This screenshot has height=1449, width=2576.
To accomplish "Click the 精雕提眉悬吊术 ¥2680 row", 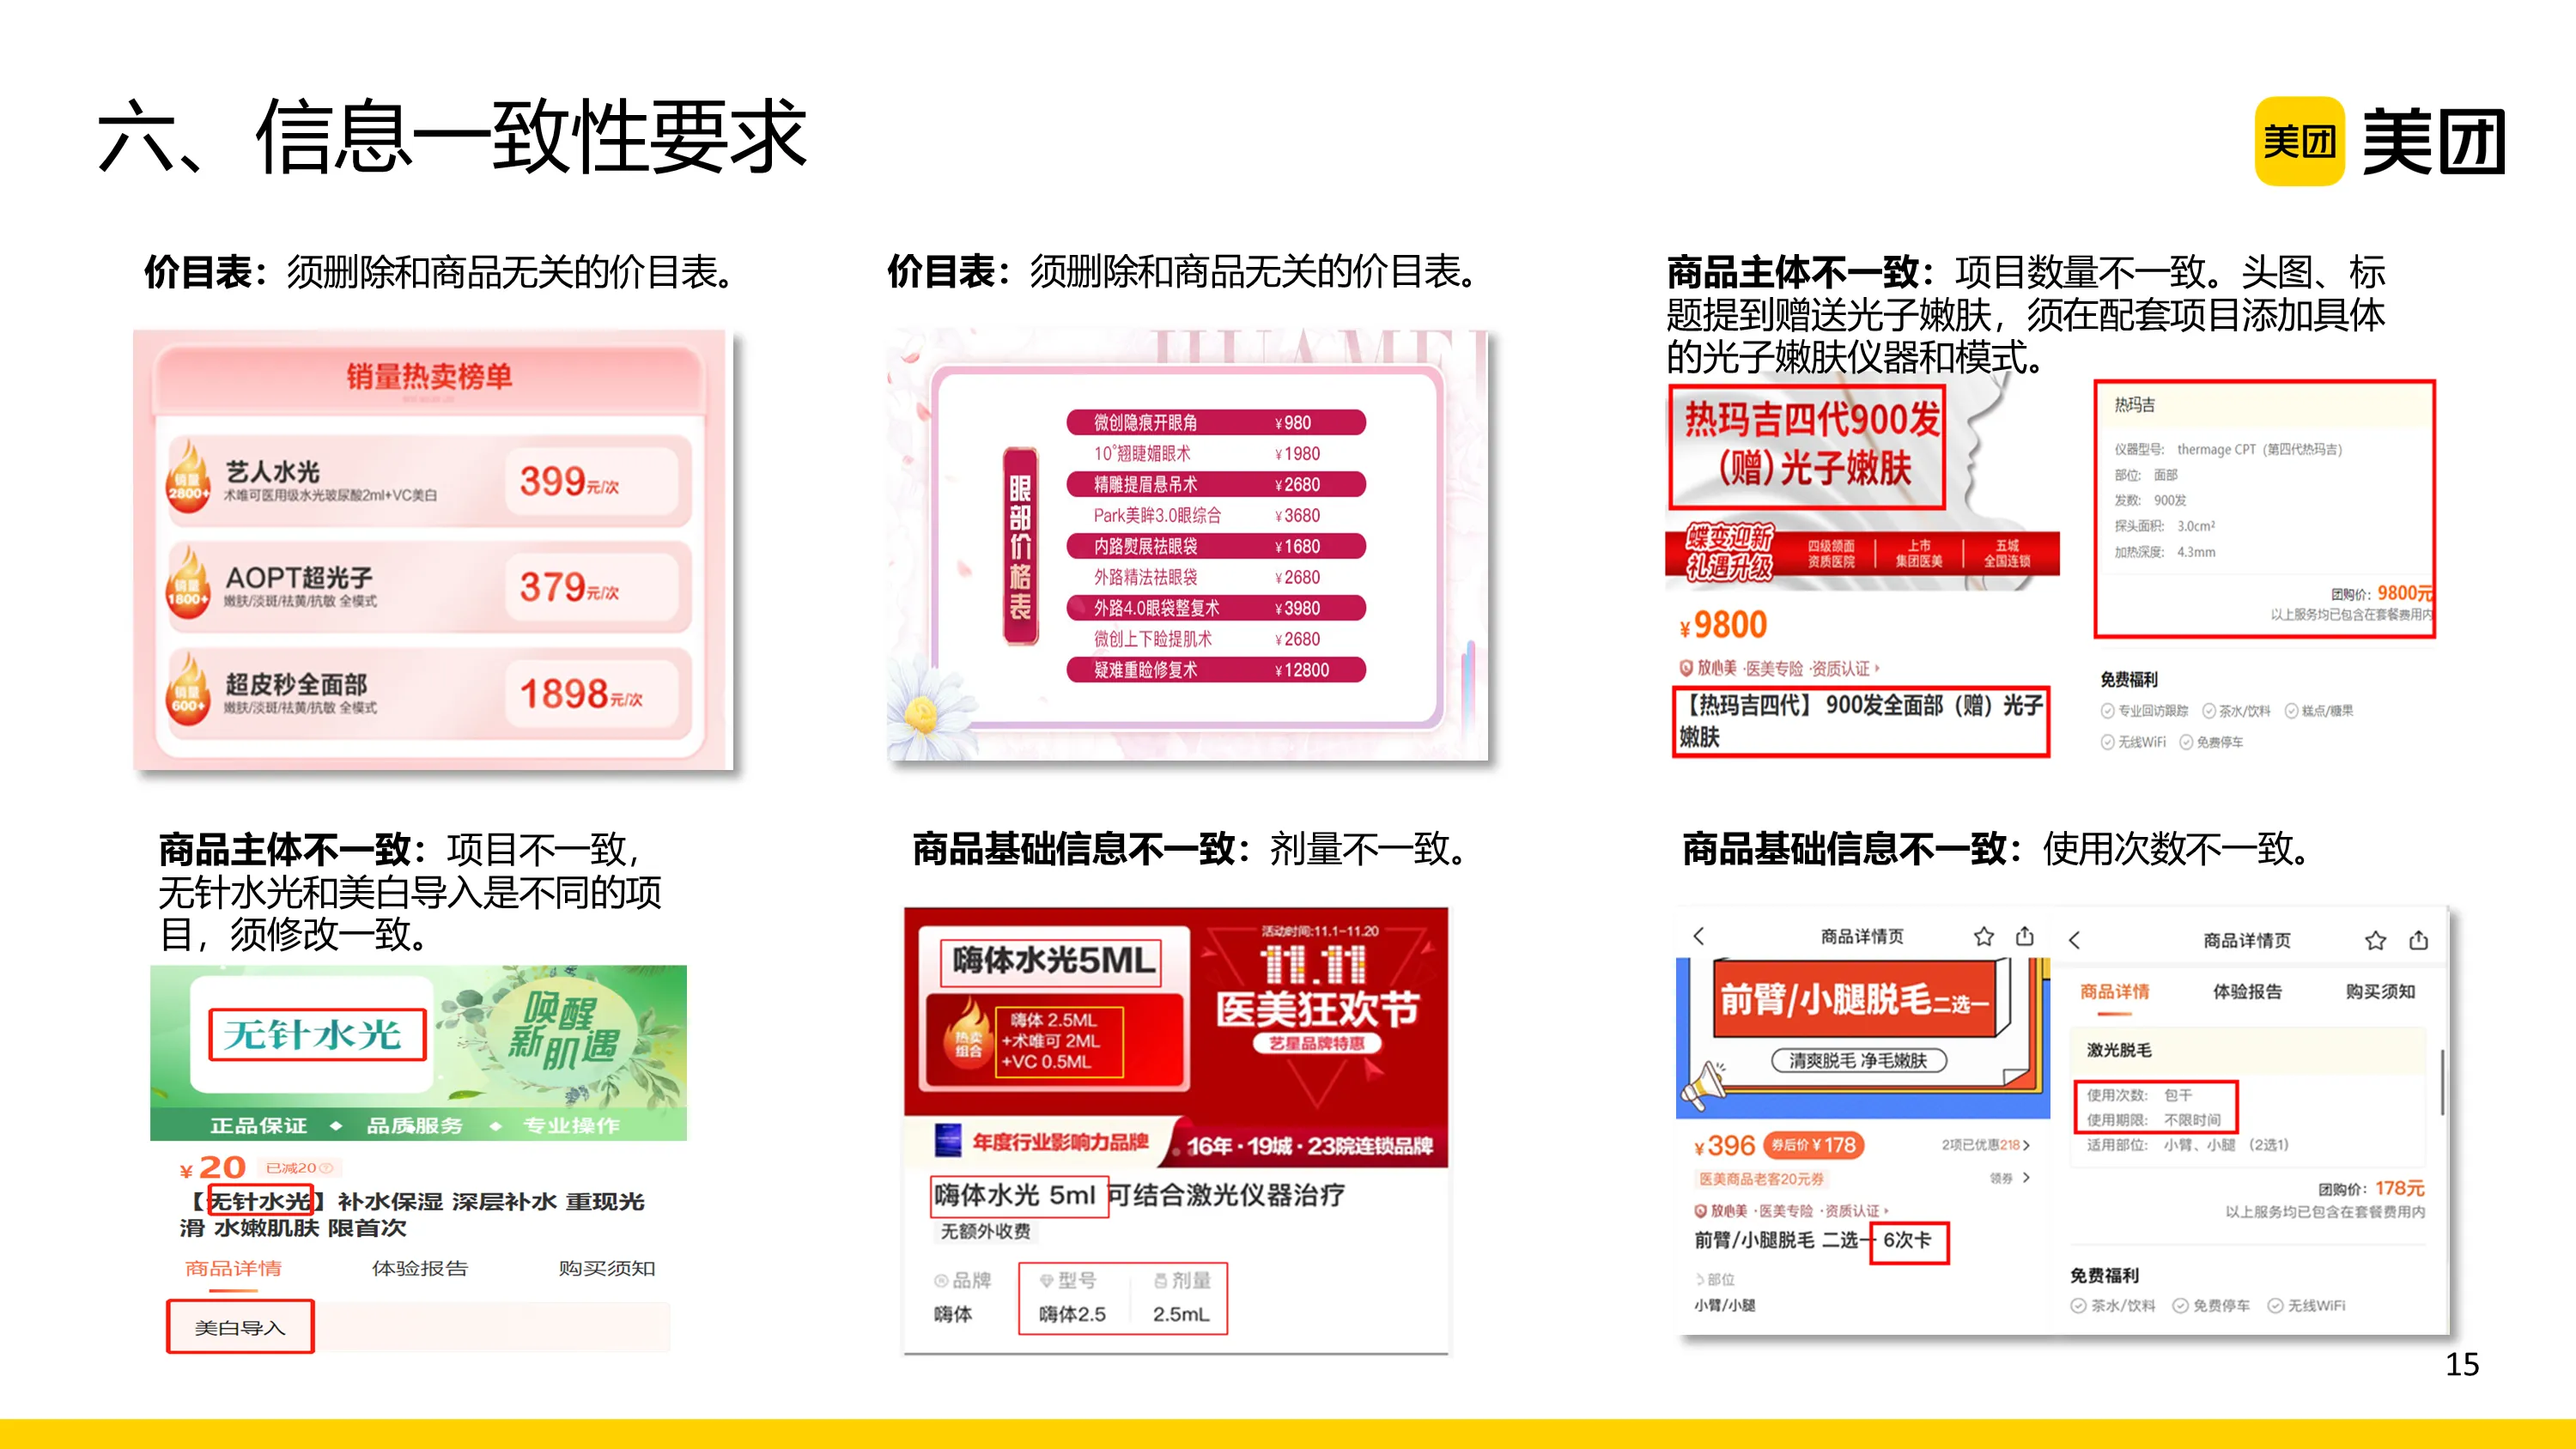I will point(1216,484).
